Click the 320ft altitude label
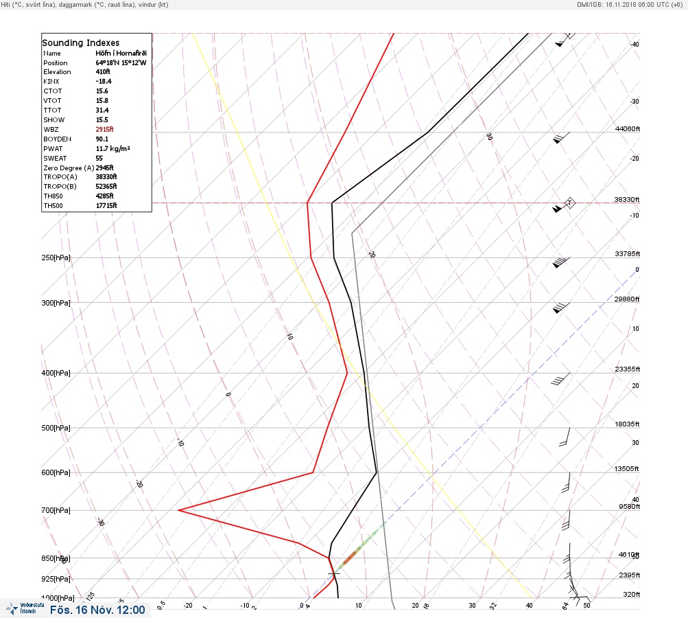Screen dimensions: 688x618 [x=631, y=594]
